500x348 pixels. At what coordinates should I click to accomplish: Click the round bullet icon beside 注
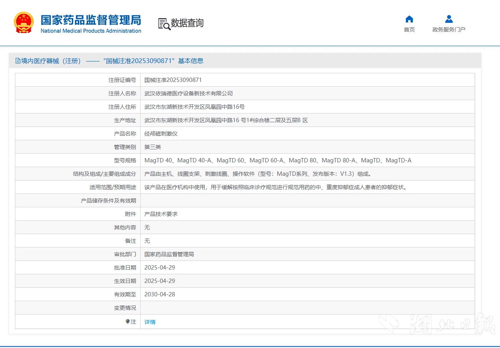point(128,322)
